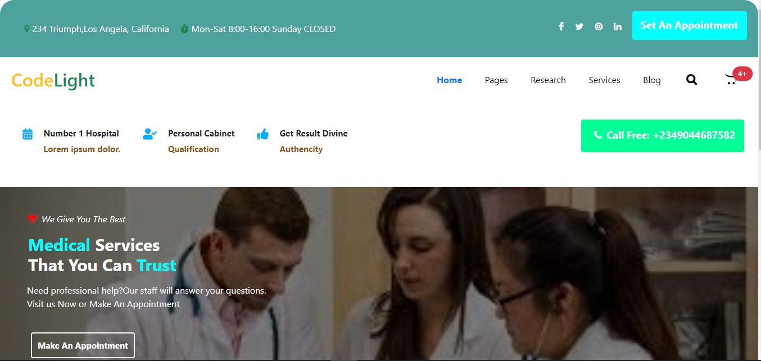Click the Medical Services headline

point(94,245)
